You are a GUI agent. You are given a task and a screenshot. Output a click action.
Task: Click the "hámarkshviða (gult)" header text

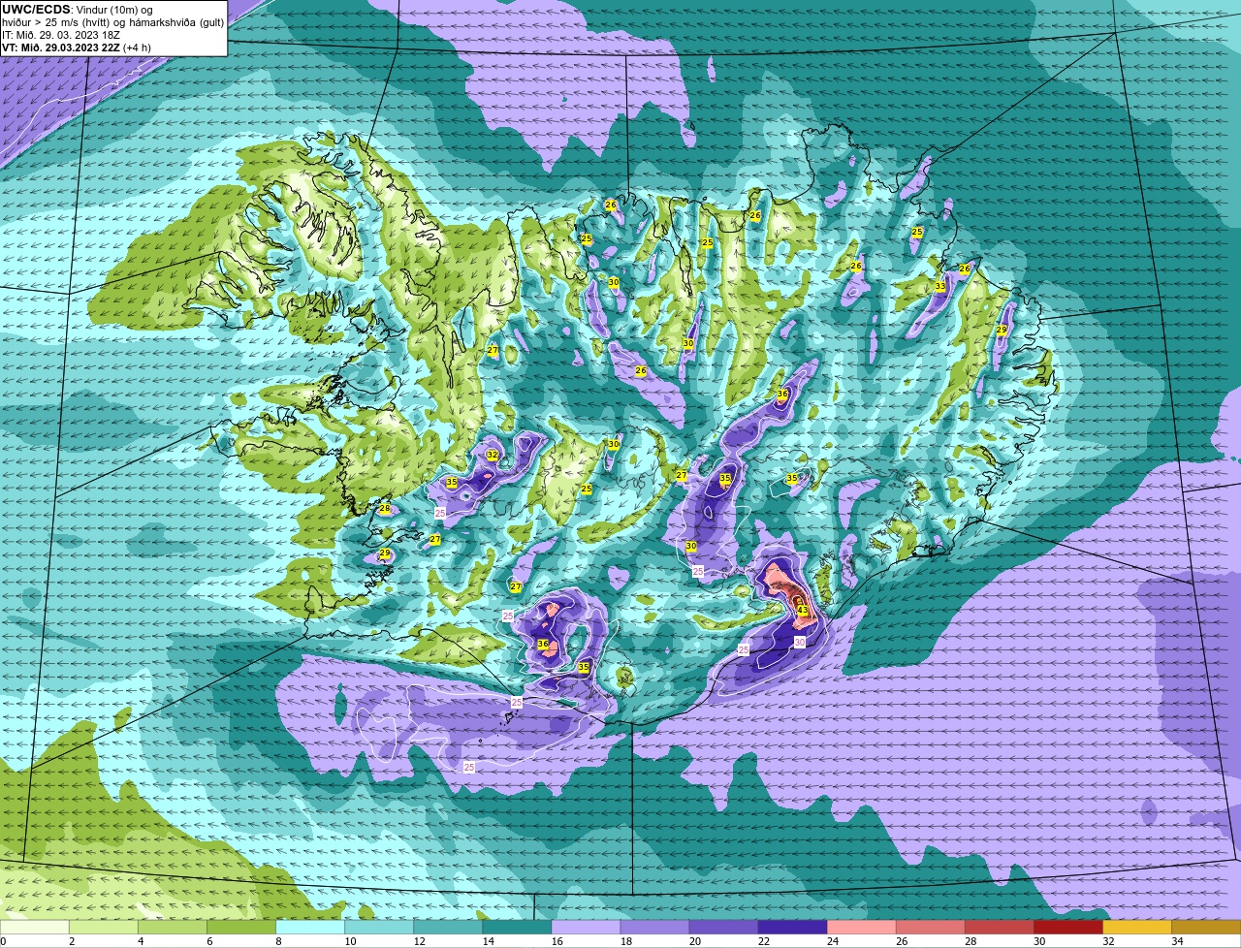click(x=176, y=23)
